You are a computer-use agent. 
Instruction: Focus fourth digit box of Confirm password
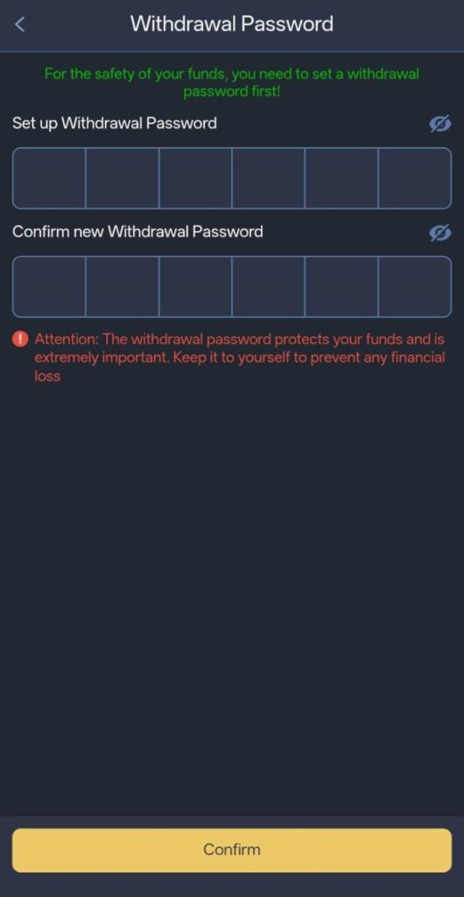tap(269, 286)
